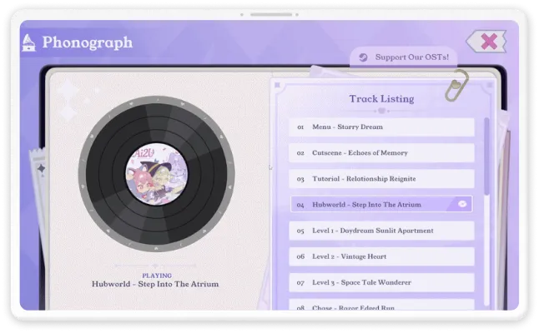Select track 03 Tutorial - Relationship Reignite
This screenshot has width=539, height=333.
coord(381,179)
